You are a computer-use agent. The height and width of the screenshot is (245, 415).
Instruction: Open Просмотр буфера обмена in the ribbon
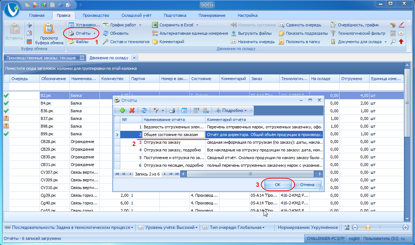(x=49, y=34)
